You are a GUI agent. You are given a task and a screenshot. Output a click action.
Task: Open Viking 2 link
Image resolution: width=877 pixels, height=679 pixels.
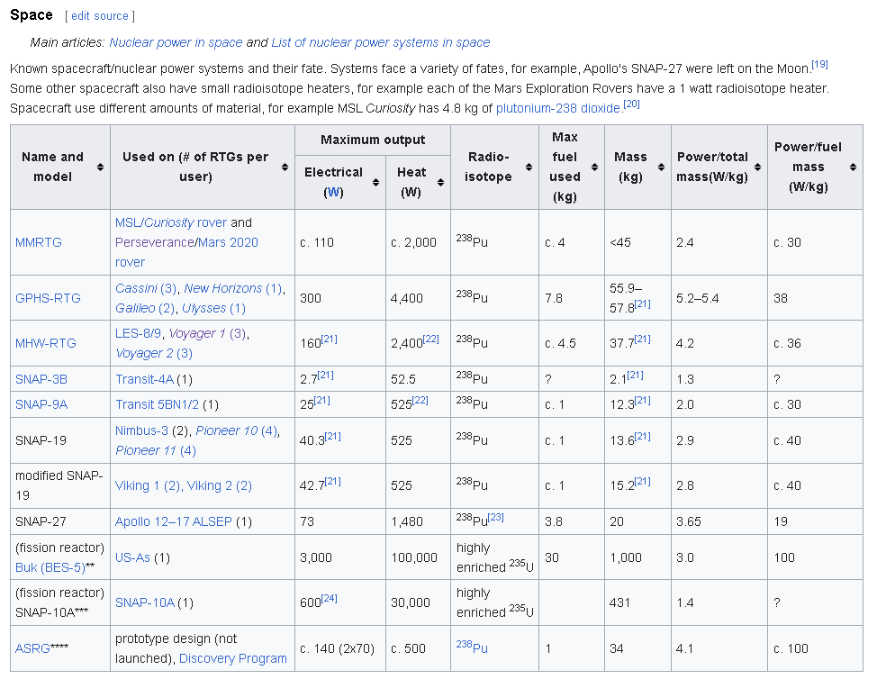coord(220,486)
